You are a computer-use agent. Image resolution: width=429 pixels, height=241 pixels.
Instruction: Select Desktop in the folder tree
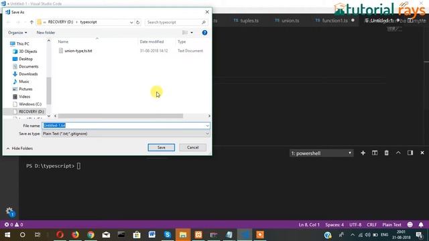(22, 59)
